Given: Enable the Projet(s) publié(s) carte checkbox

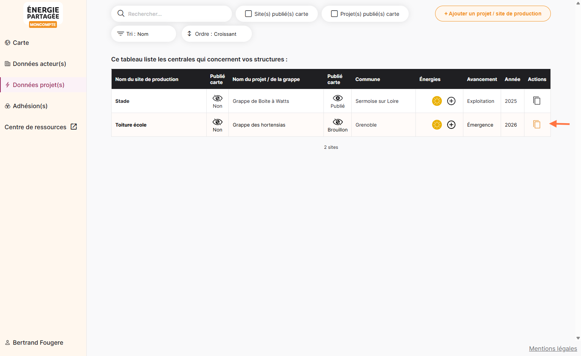Looking at the screenshot, I should (334, 14).
